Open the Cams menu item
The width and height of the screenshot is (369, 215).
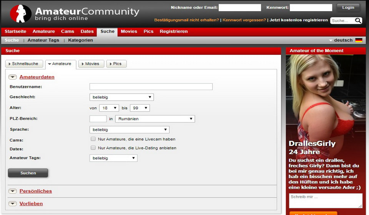(68, 31)
